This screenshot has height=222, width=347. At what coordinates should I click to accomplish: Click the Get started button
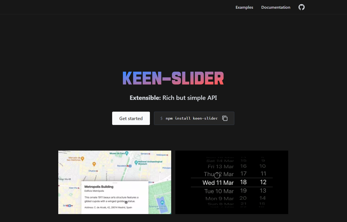tap(131, 118)
